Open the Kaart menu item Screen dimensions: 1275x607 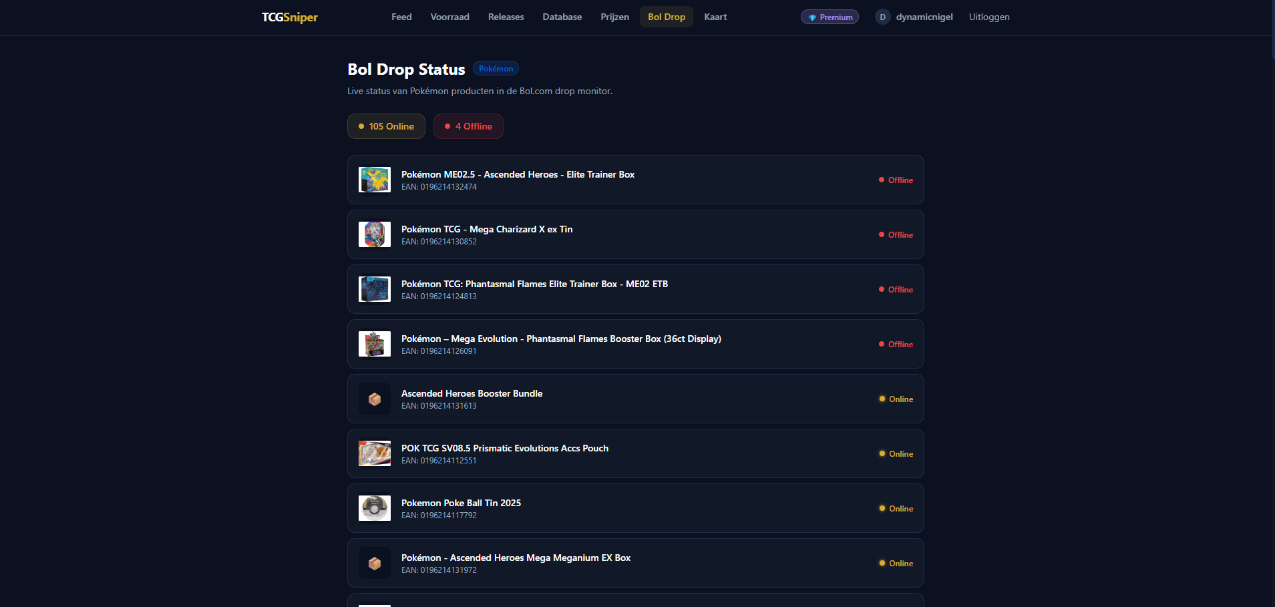[x=715, y=17]
